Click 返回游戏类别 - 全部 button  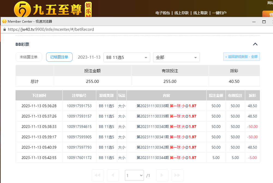(241, 56)
